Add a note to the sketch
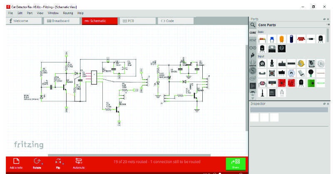 click(16, 164)
